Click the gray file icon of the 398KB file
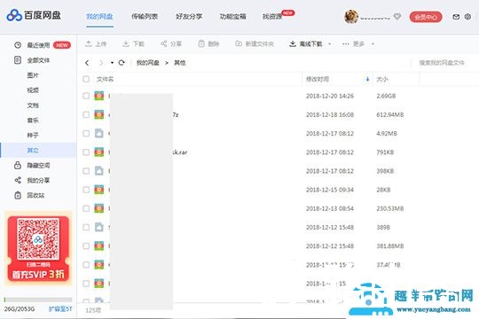 99,171
